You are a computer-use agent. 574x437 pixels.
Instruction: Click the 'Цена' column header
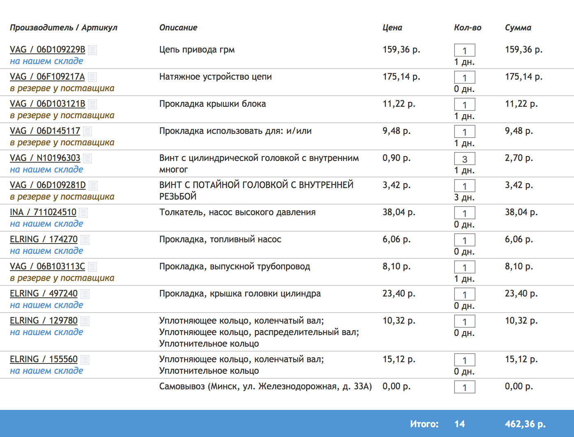392,28
